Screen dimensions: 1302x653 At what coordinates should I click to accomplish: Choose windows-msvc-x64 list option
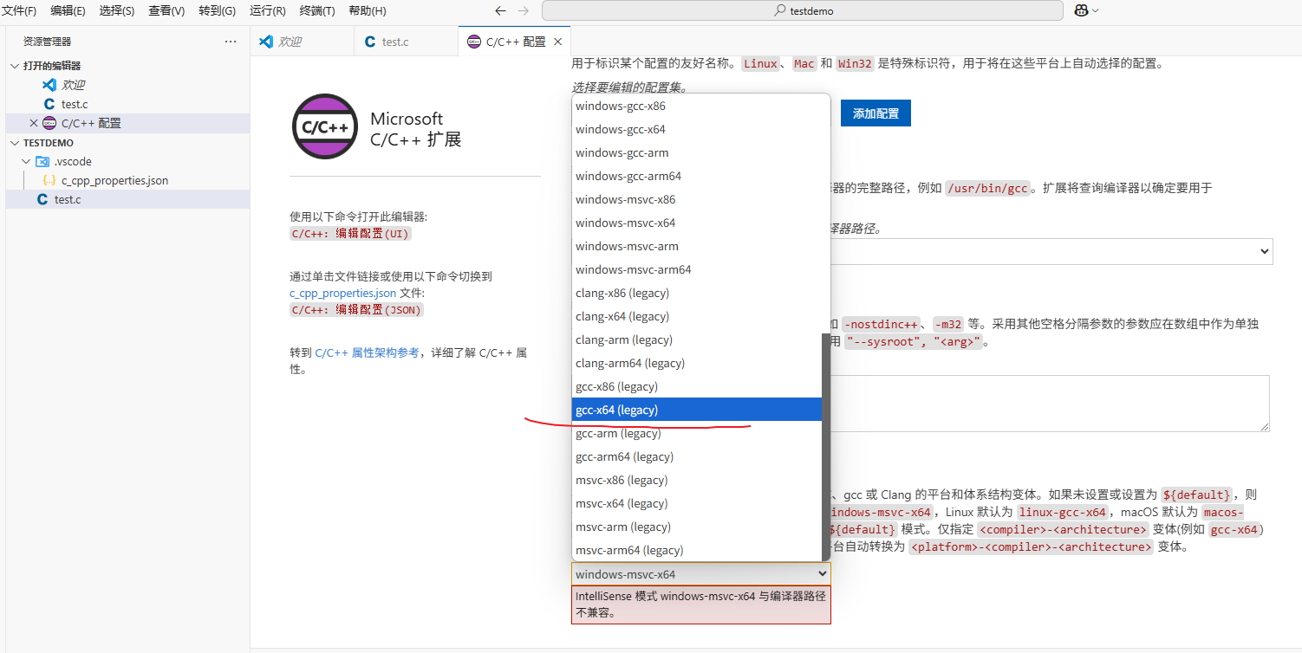tap(697, 223)
